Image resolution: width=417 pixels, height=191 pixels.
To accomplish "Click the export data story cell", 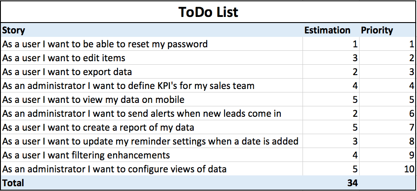I will tap(67, 72).
